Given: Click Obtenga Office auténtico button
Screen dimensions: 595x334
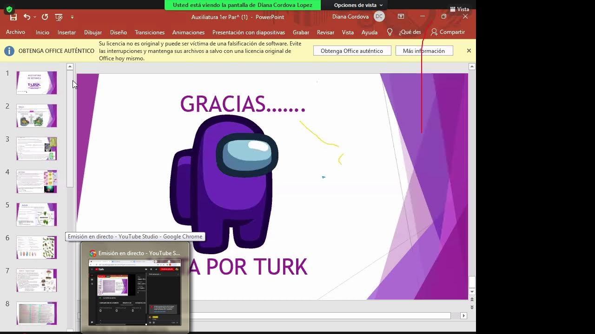Looking at the screenshot, I should 352,51.
